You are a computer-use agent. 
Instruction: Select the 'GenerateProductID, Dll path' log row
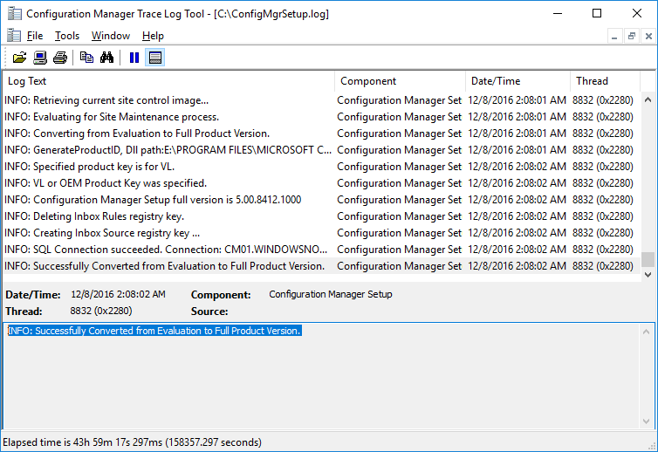[322, 150]
